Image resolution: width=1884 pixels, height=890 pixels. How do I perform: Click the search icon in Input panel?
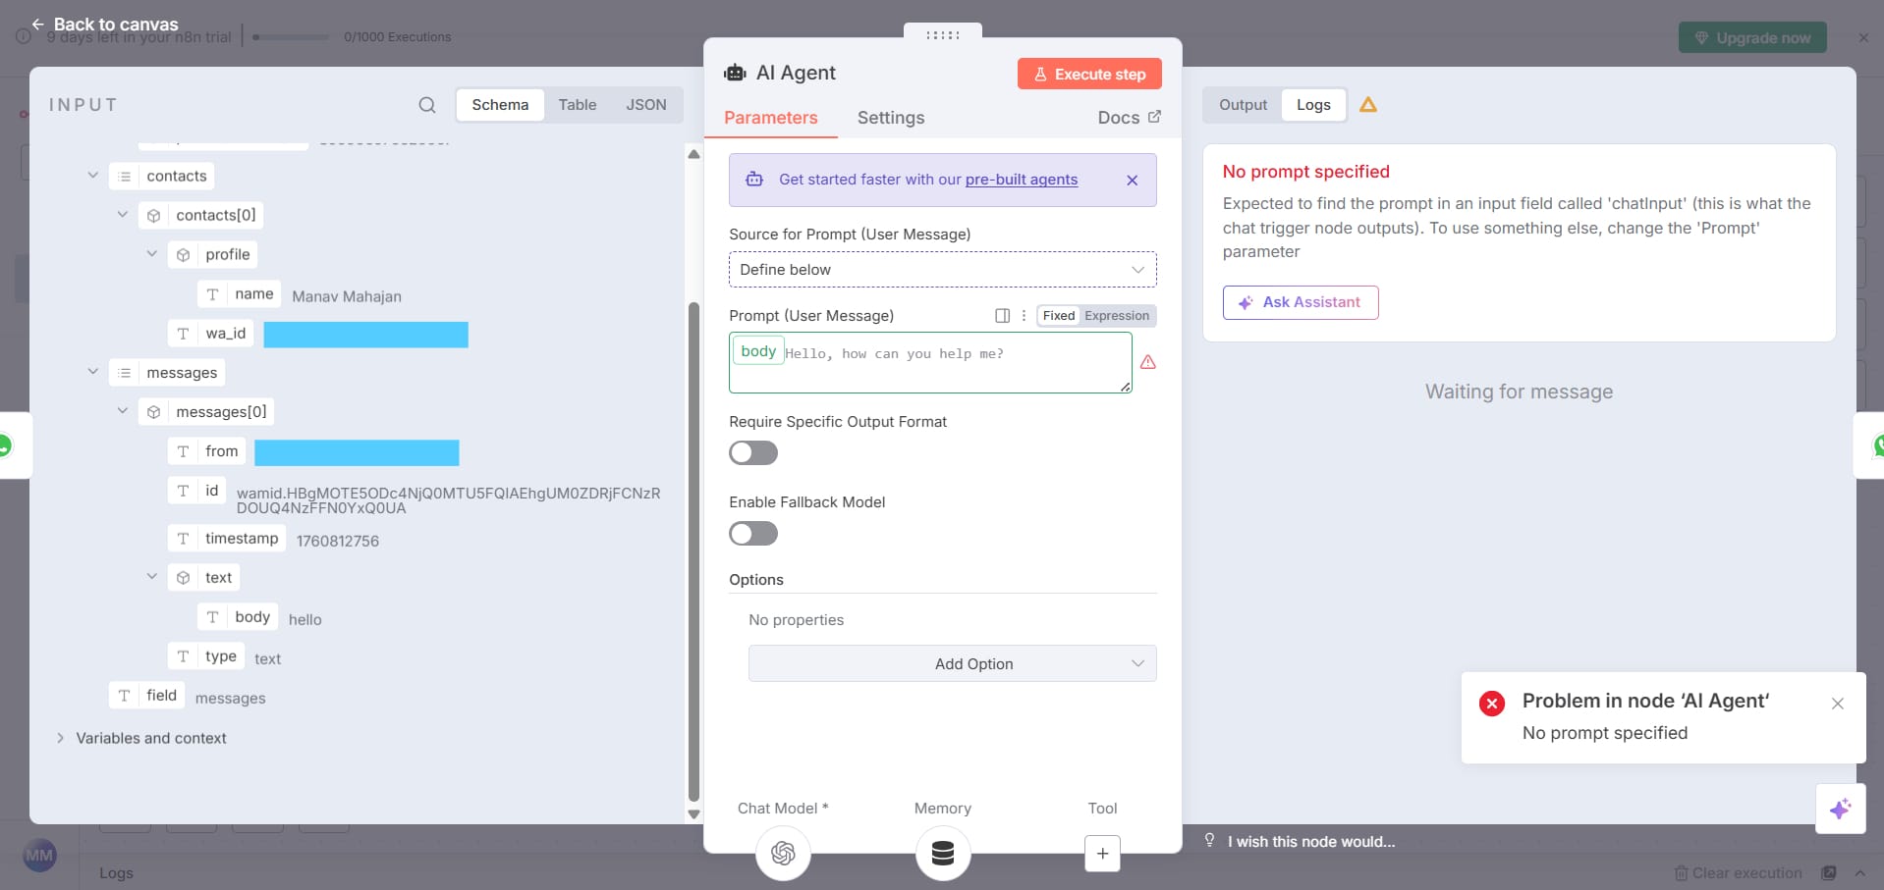coord(427,105)
